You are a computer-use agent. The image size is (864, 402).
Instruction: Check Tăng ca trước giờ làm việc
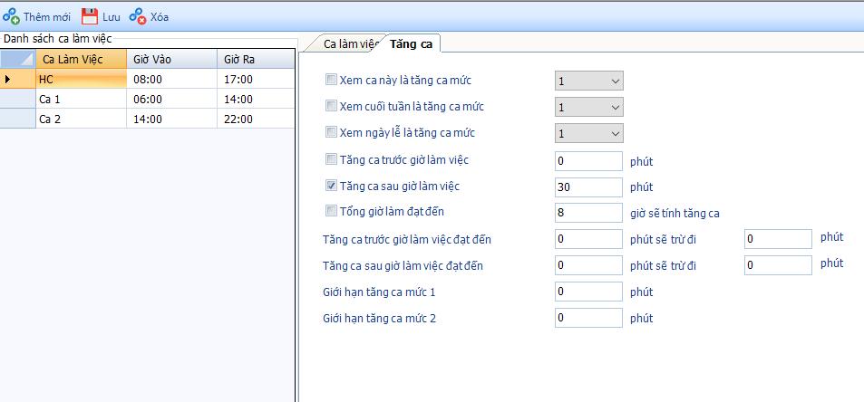pos(331,160)
